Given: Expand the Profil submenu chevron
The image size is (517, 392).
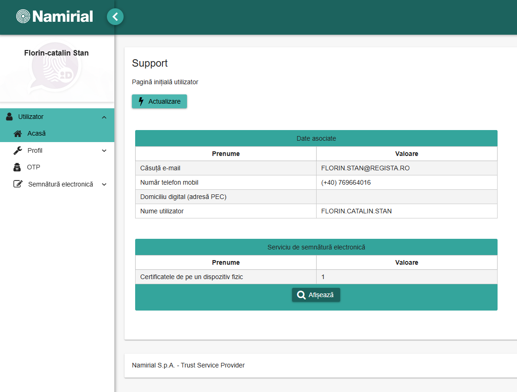Looking at the screenshot, I should [x=104, y=151].
